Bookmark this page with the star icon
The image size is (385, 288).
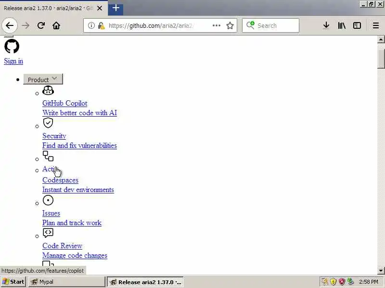(x=230, y=25)
